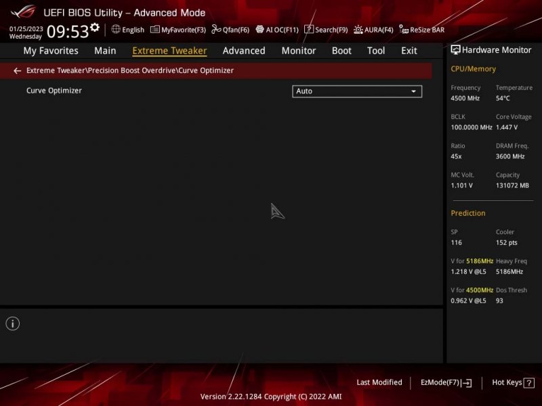Viewport: 542px width, 406px height.
Task: Open the MyFavorite(F3) list icon
Action: 155,29
